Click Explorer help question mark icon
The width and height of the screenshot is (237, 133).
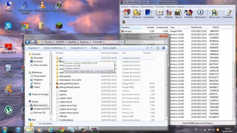click(164, 48)
